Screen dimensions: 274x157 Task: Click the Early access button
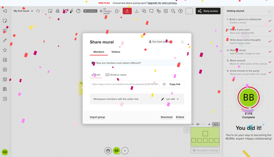pyautogui.click(x=208, y=11)
